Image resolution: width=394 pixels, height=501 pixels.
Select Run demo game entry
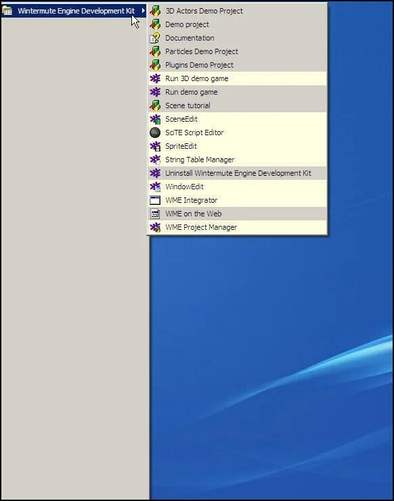238,92
